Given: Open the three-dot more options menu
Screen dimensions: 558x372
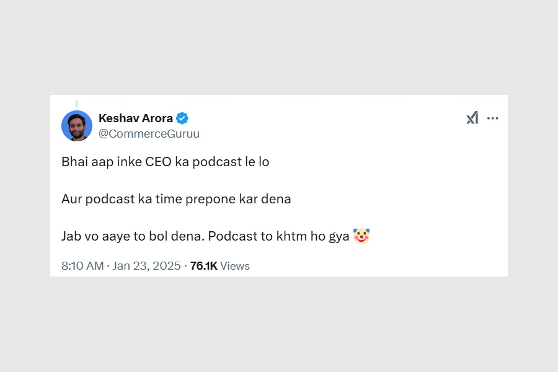Looking at the screenshot, I should [492, 118].
